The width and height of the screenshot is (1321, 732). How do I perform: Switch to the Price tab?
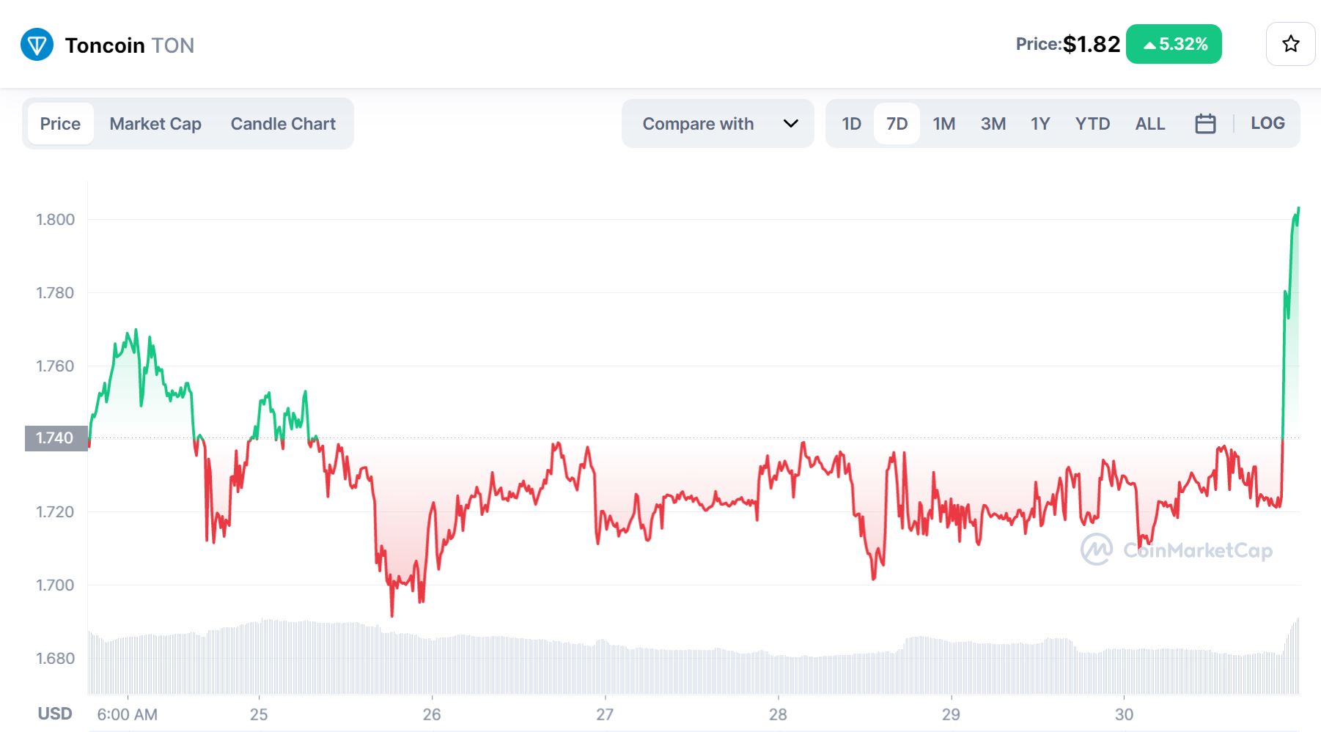click(x=60, y=124)
